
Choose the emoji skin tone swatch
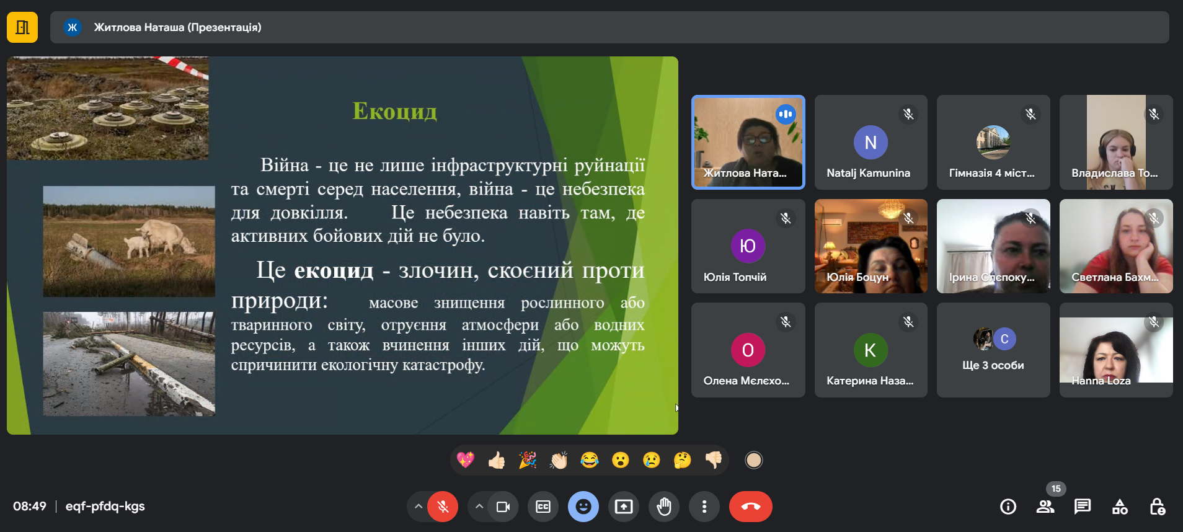(753, 460)
